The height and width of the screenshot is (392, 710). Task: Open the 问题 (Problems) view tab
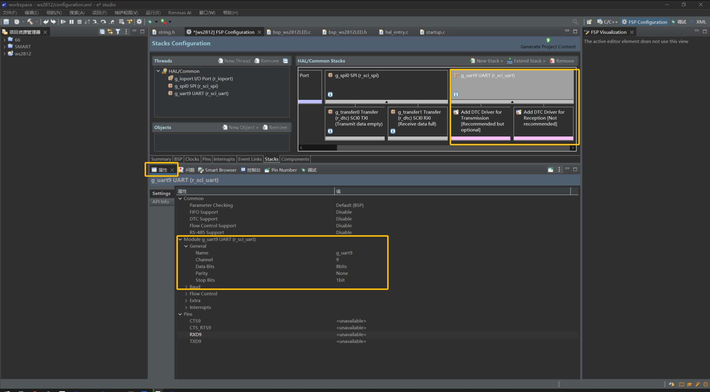coord(187,170)
